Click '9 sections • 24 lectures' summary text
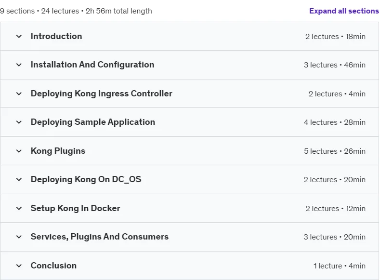 pos(39,11)
